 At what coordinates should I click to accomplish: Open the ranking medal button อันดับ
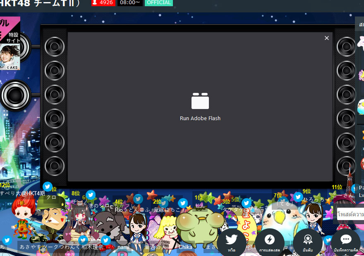[x=308, y=242]
